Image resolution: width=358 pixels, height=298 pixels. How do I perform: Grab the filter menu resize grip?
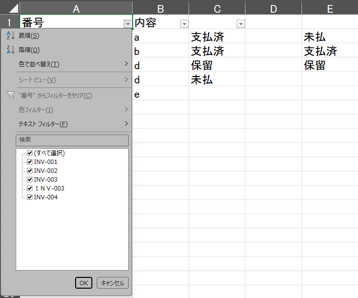click(x=129, y=293)
